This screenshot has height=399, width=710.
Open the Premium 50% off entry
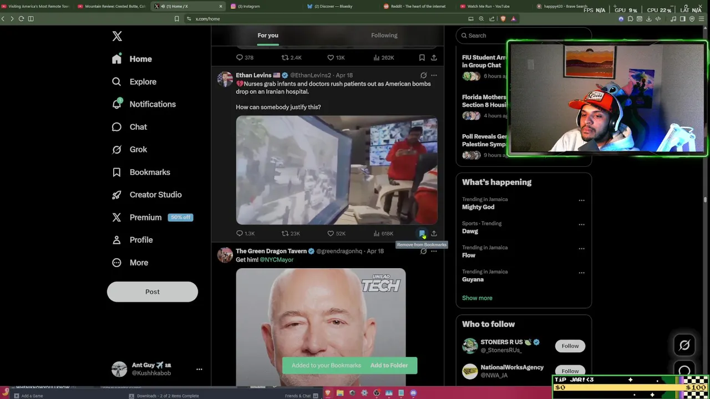[x=152, y=217]
